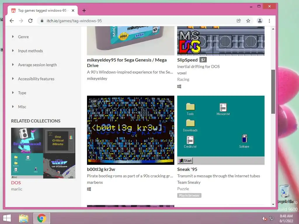
Task: Filter by the Racing genre link
Action: (x=183, y=79)
